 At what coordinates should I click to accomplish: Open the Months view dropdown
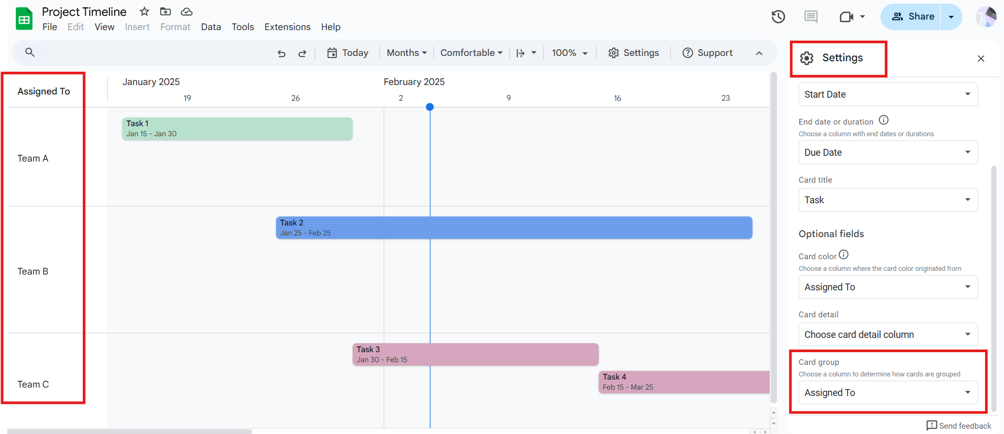coord(406,53)
